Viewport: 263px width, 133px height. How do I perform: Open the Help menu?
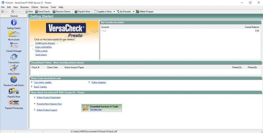(61, 7)
